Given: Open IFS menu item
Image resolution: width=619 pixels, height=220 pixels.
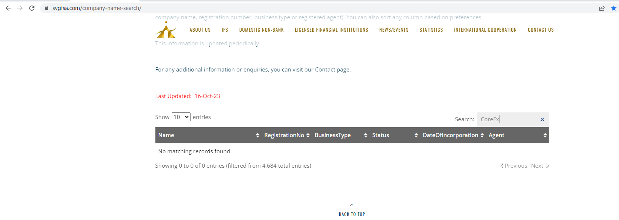Looking at the screenshot, I should [225, 30].
